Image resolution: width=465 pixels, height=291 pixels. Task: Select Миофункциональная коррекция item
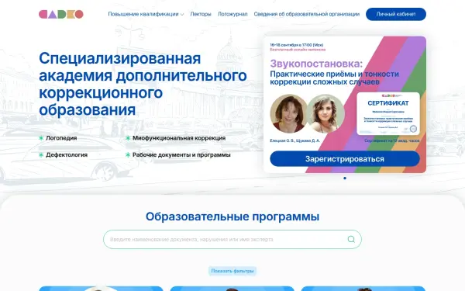[179, 138]
